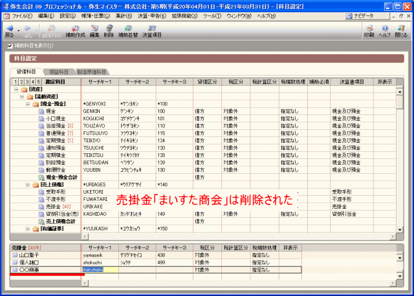Switch to the 製造原価科目 tab
This screenshot has width=414, height=296.
pos(91,72)
